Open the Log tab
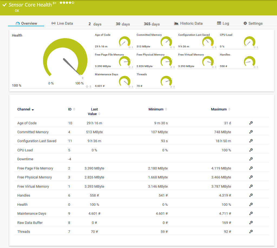 (x=223, y=24)
